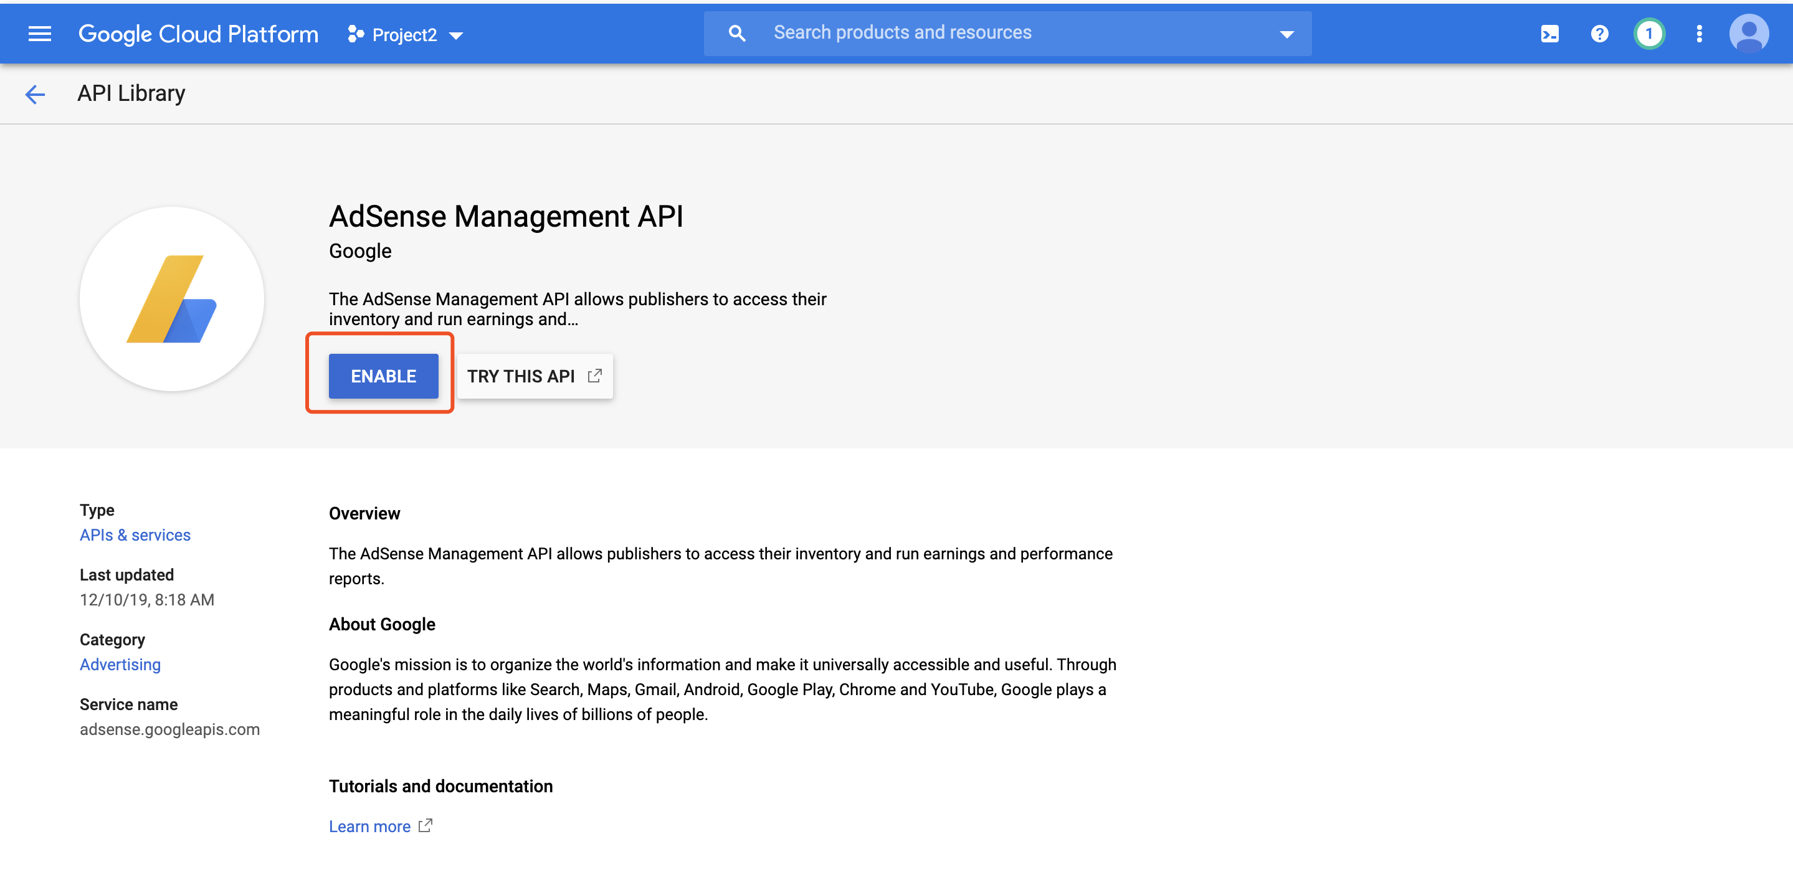Viewport: 1793px width, 877px height.
Task: Follow the Advertising category link
Action: pos(120,664)
